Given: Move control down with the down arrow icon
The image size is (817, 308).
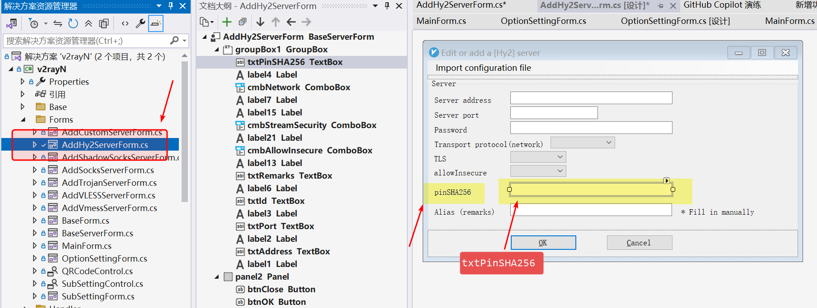Looking at the screenshot, I should (260, 22).
